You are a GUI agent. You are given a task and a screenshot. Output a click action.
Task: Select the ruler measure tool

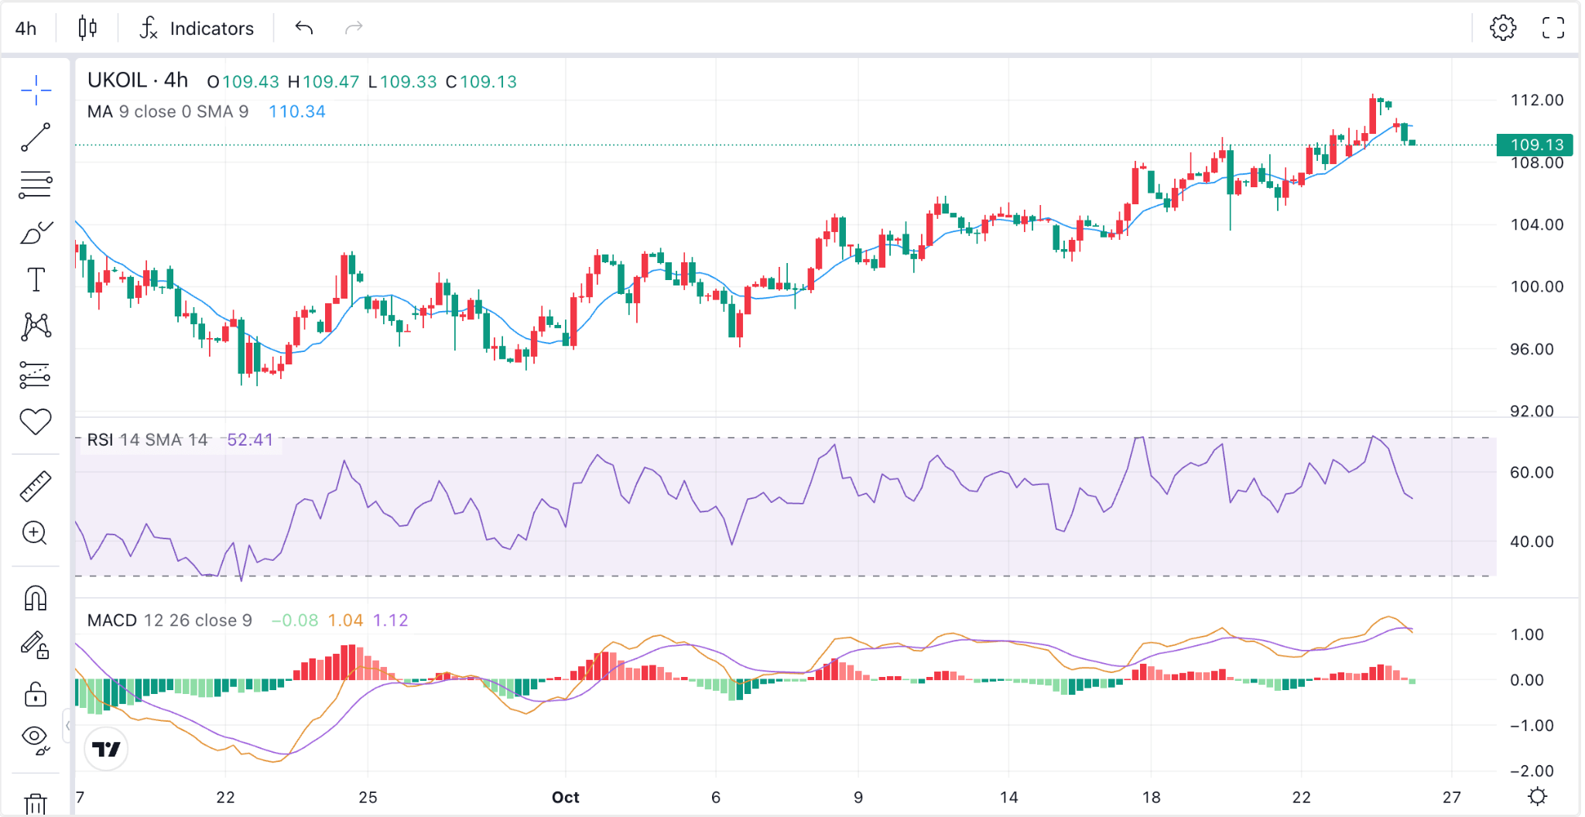click(36, 486)
